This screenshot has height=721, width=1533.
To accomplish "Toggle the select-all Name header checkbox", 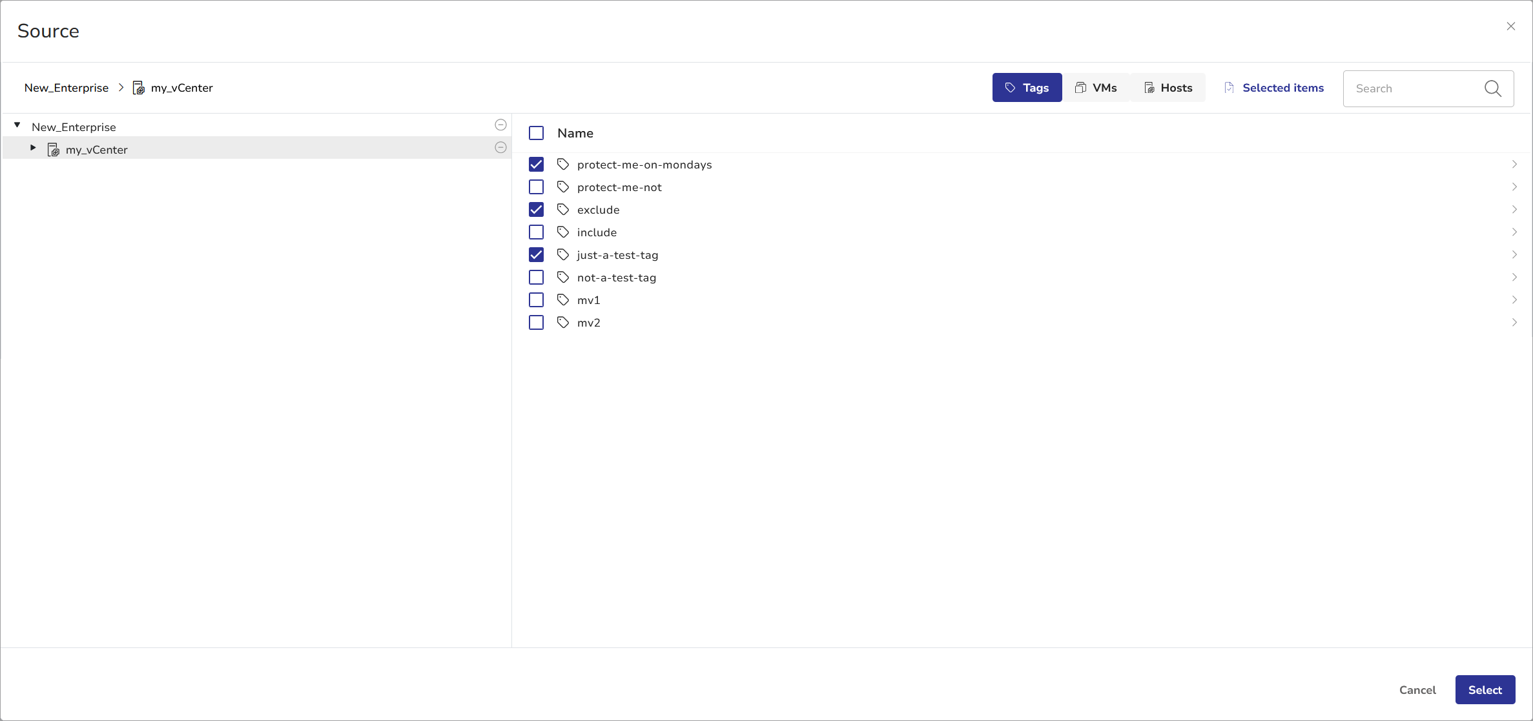I will pyautogui.click(x=536, y=133).
